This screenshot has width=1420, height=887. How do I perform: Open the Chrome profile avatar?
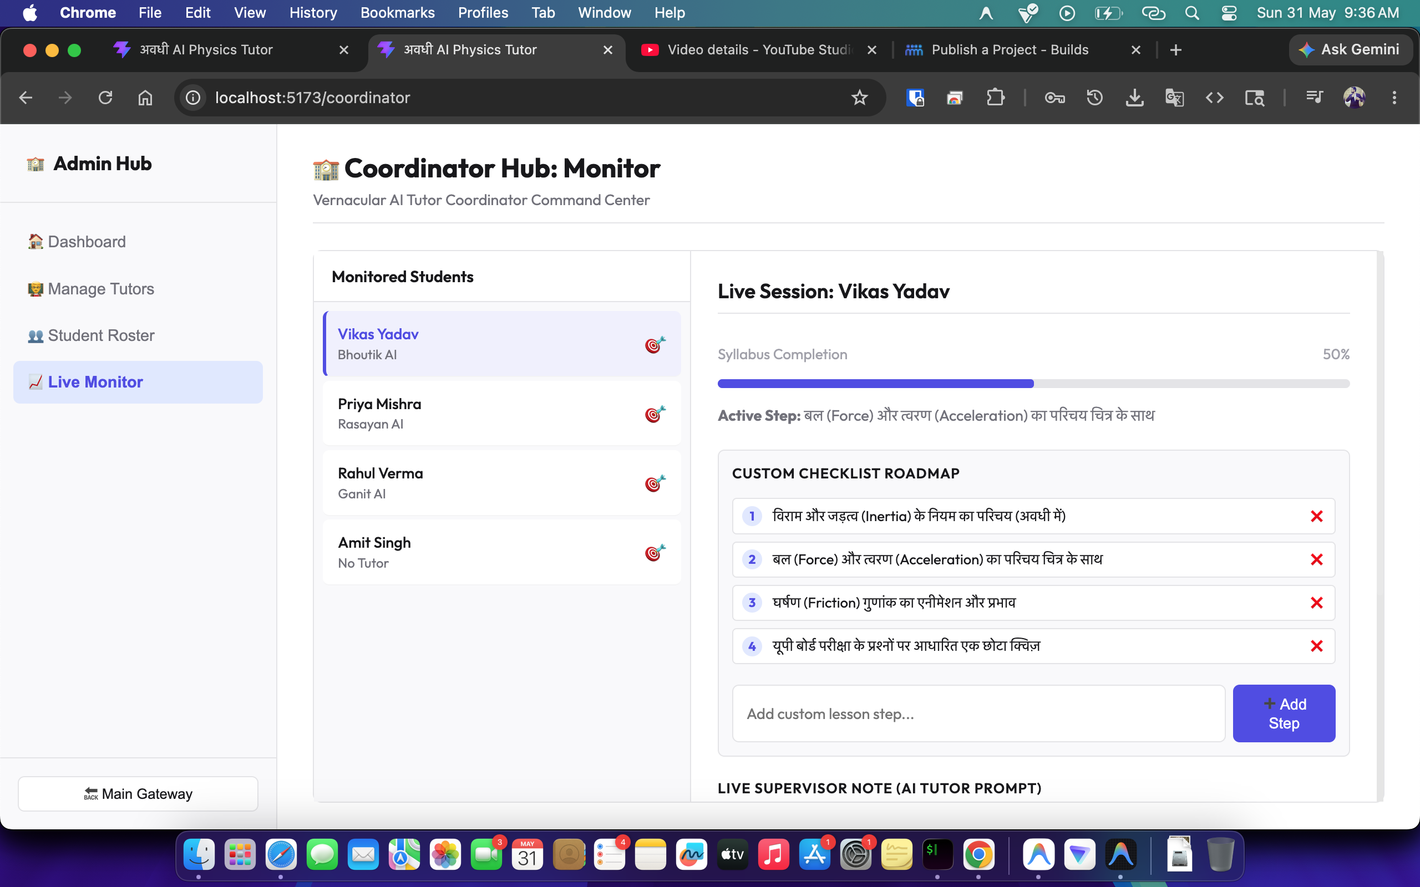(x=1355, y=98)
